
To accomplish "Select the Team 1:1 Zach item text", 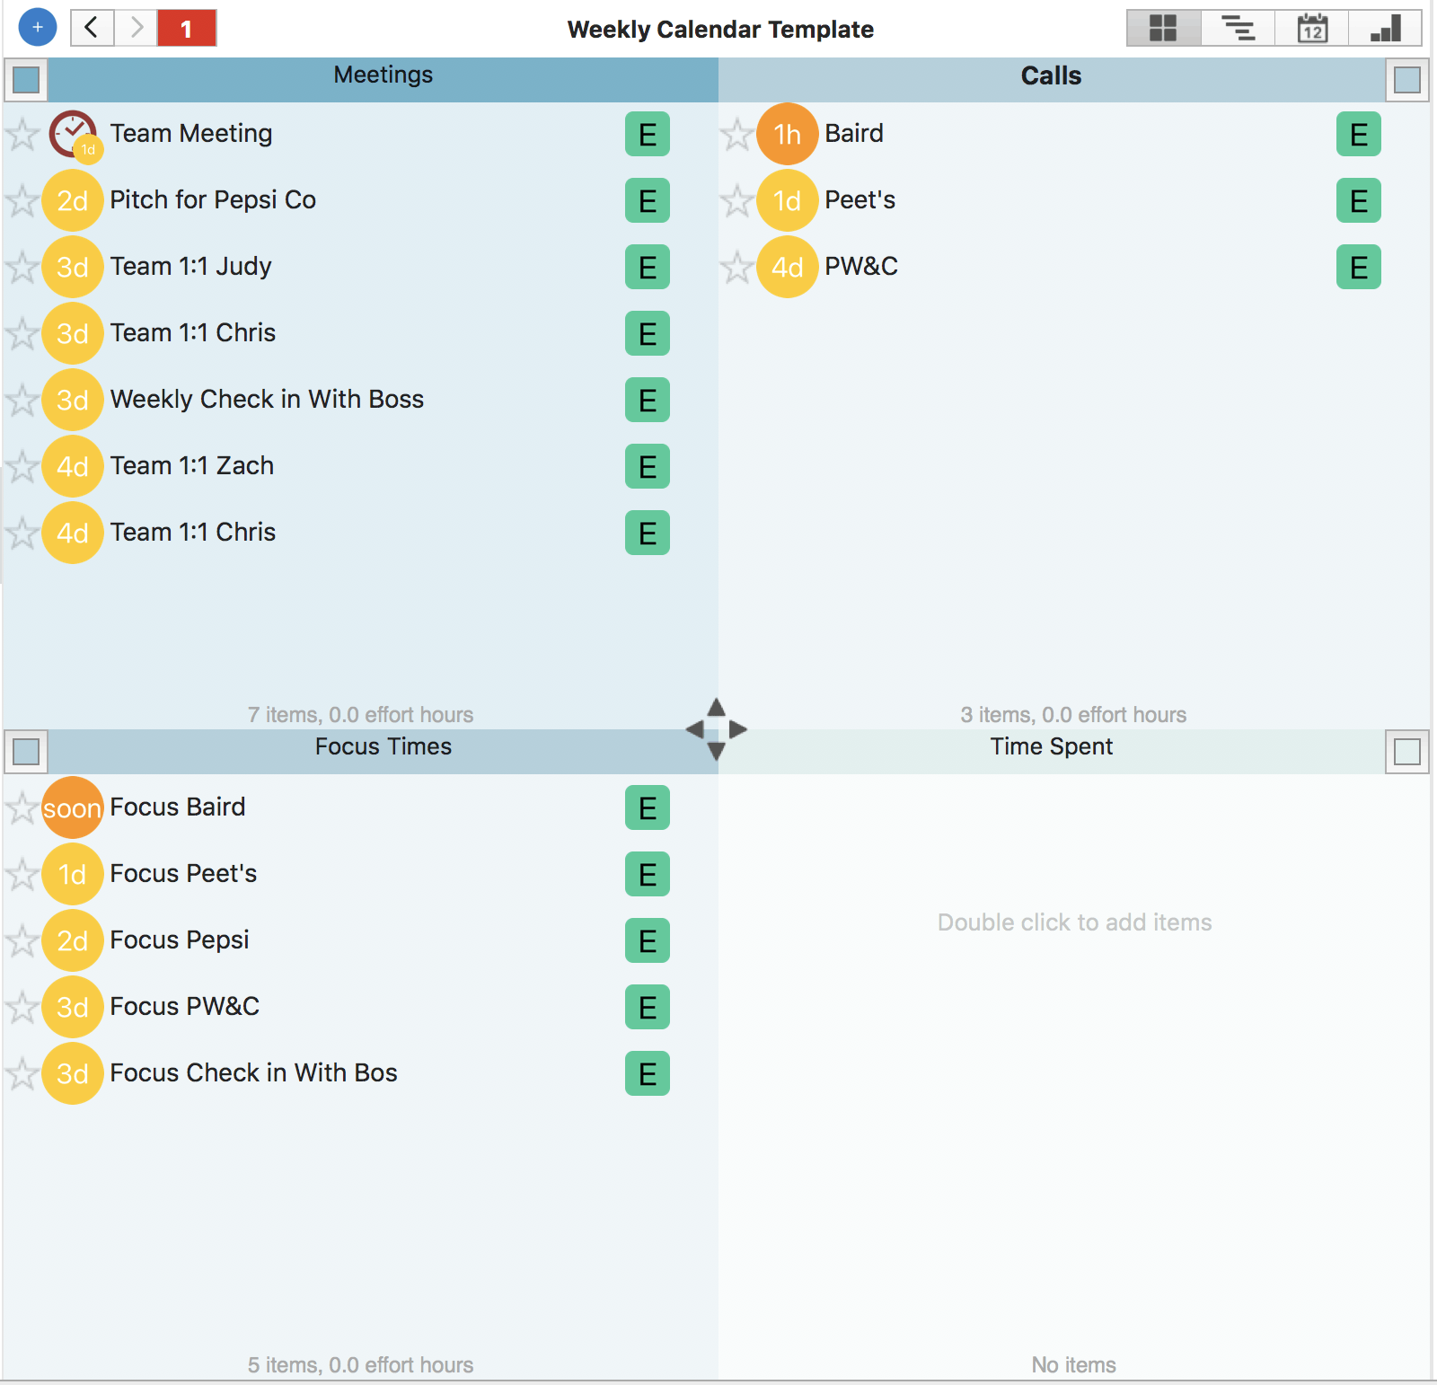I will click(x=192, y=466).
